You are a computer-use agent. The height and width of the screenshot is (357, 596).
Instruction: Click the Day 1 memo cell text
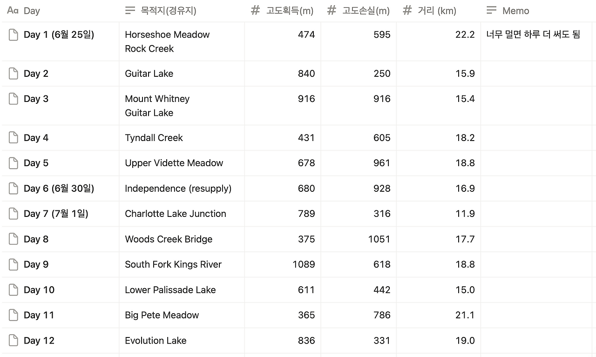533,34
